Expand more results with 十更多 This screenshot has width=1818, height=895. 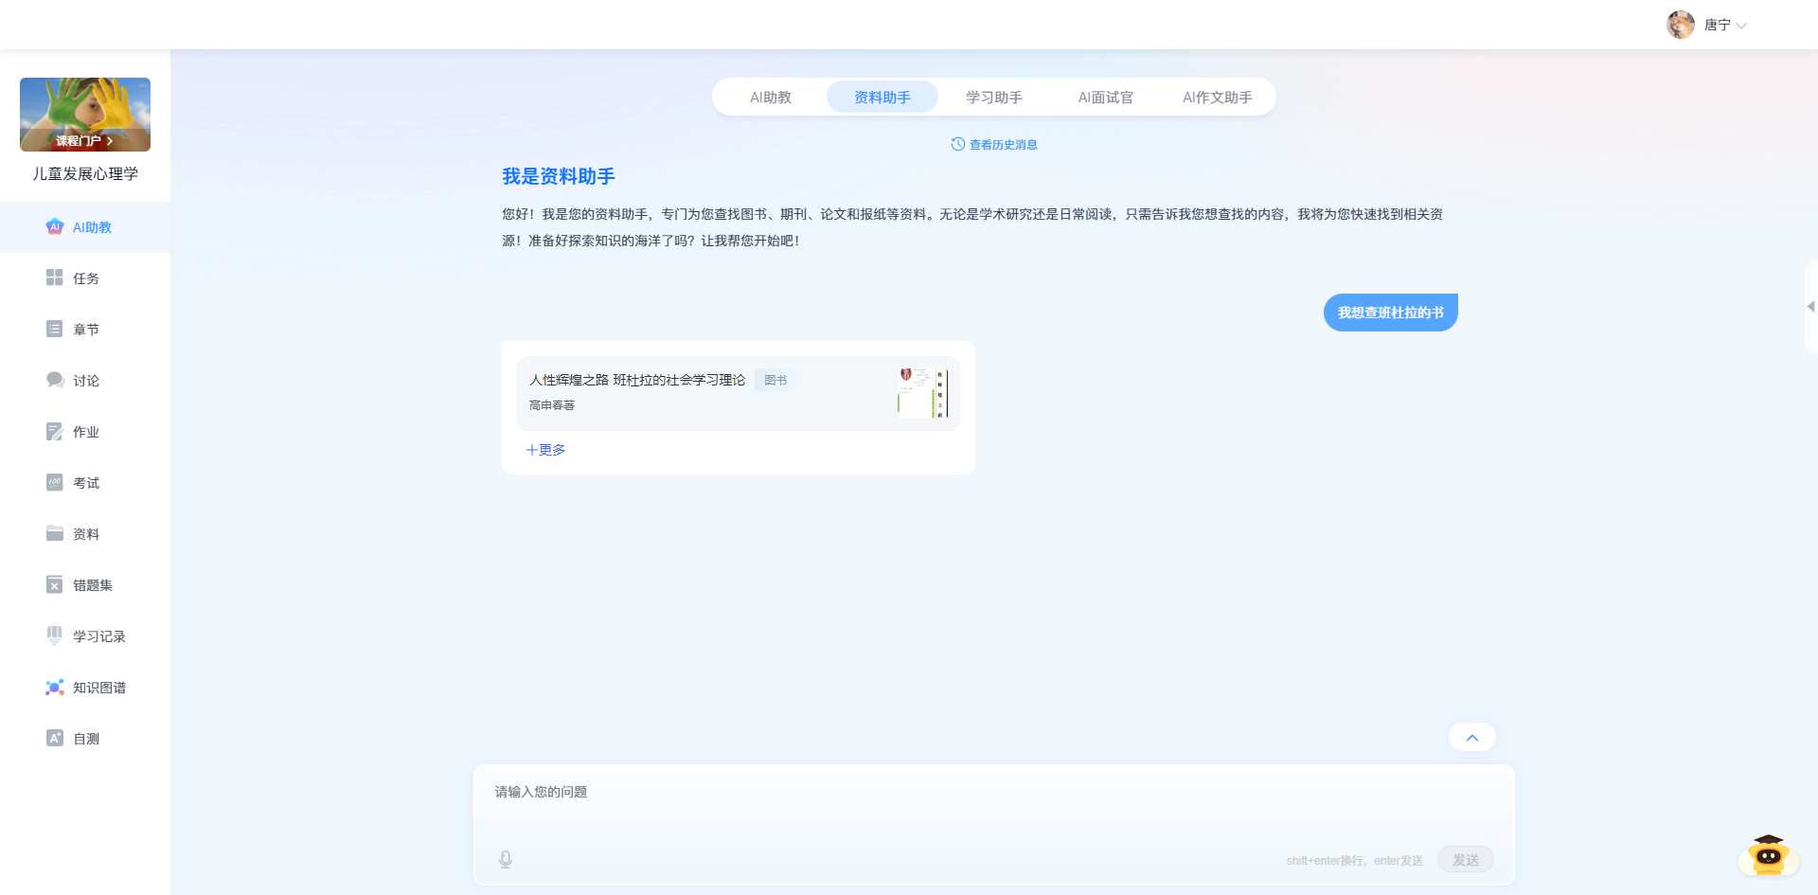pyautogui.click(x=545, y=450)
